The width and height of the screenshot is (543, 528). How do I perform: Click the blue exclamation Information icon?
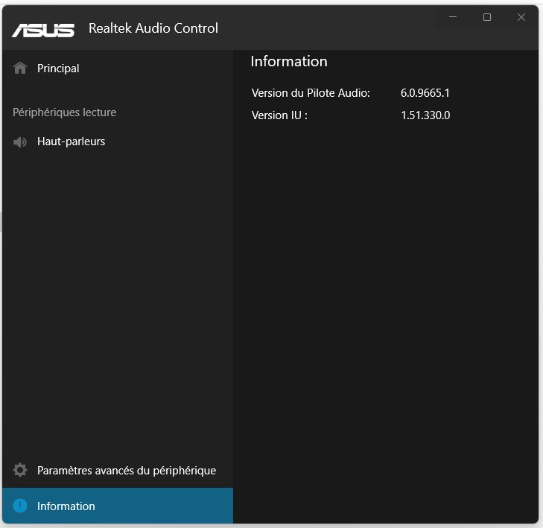click(20, 506)
